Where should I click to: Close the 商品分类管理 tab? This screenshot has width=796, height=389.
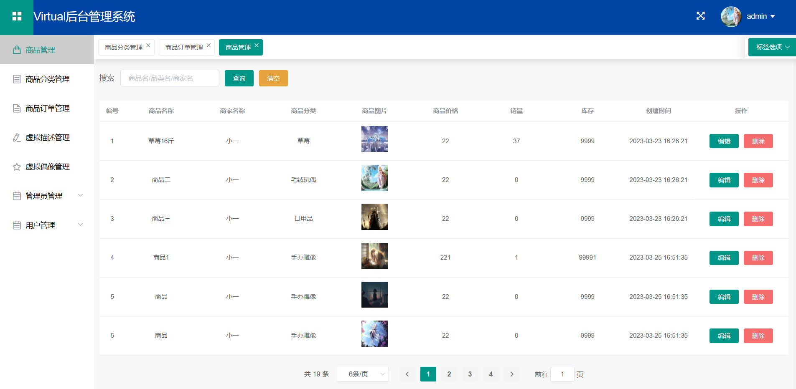point(148,45)
